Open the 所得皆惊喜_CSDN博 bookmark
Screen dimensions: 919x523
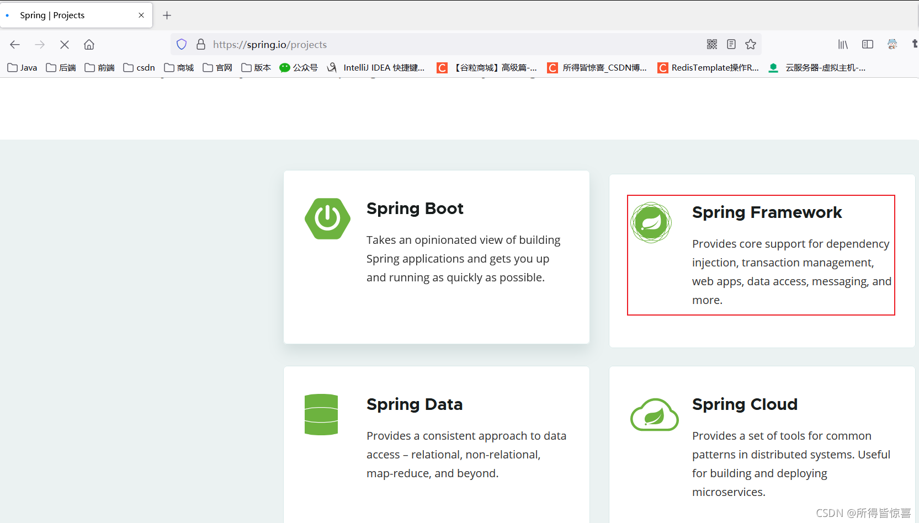597,67
